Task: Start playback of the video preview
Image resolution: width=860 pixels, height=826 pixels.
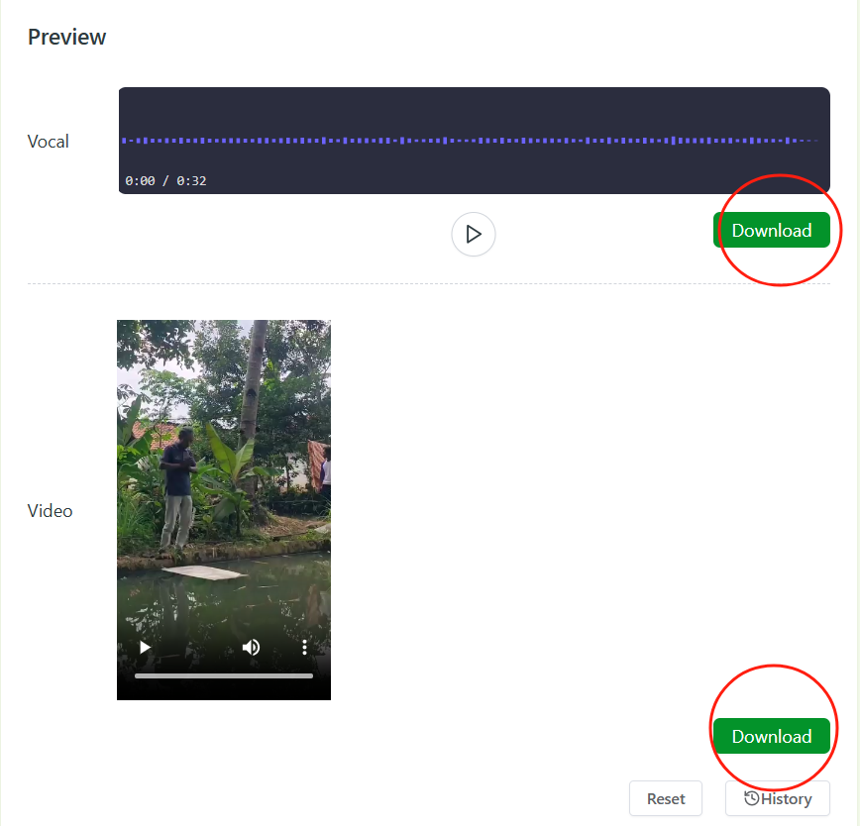Action: point(145,647)
